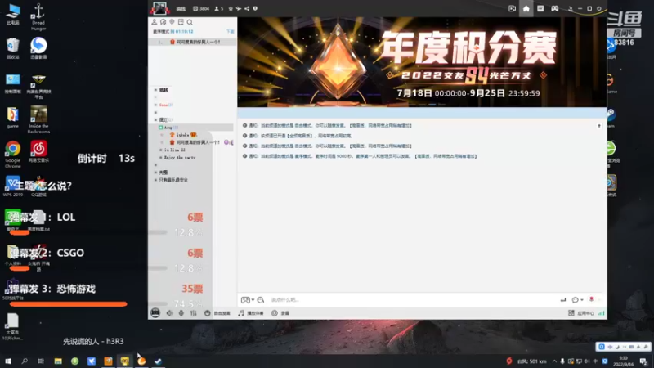Expand the '只有音乐最安全' channel group
The height and width of the screenshot is (368, 654).
[156, 180]
